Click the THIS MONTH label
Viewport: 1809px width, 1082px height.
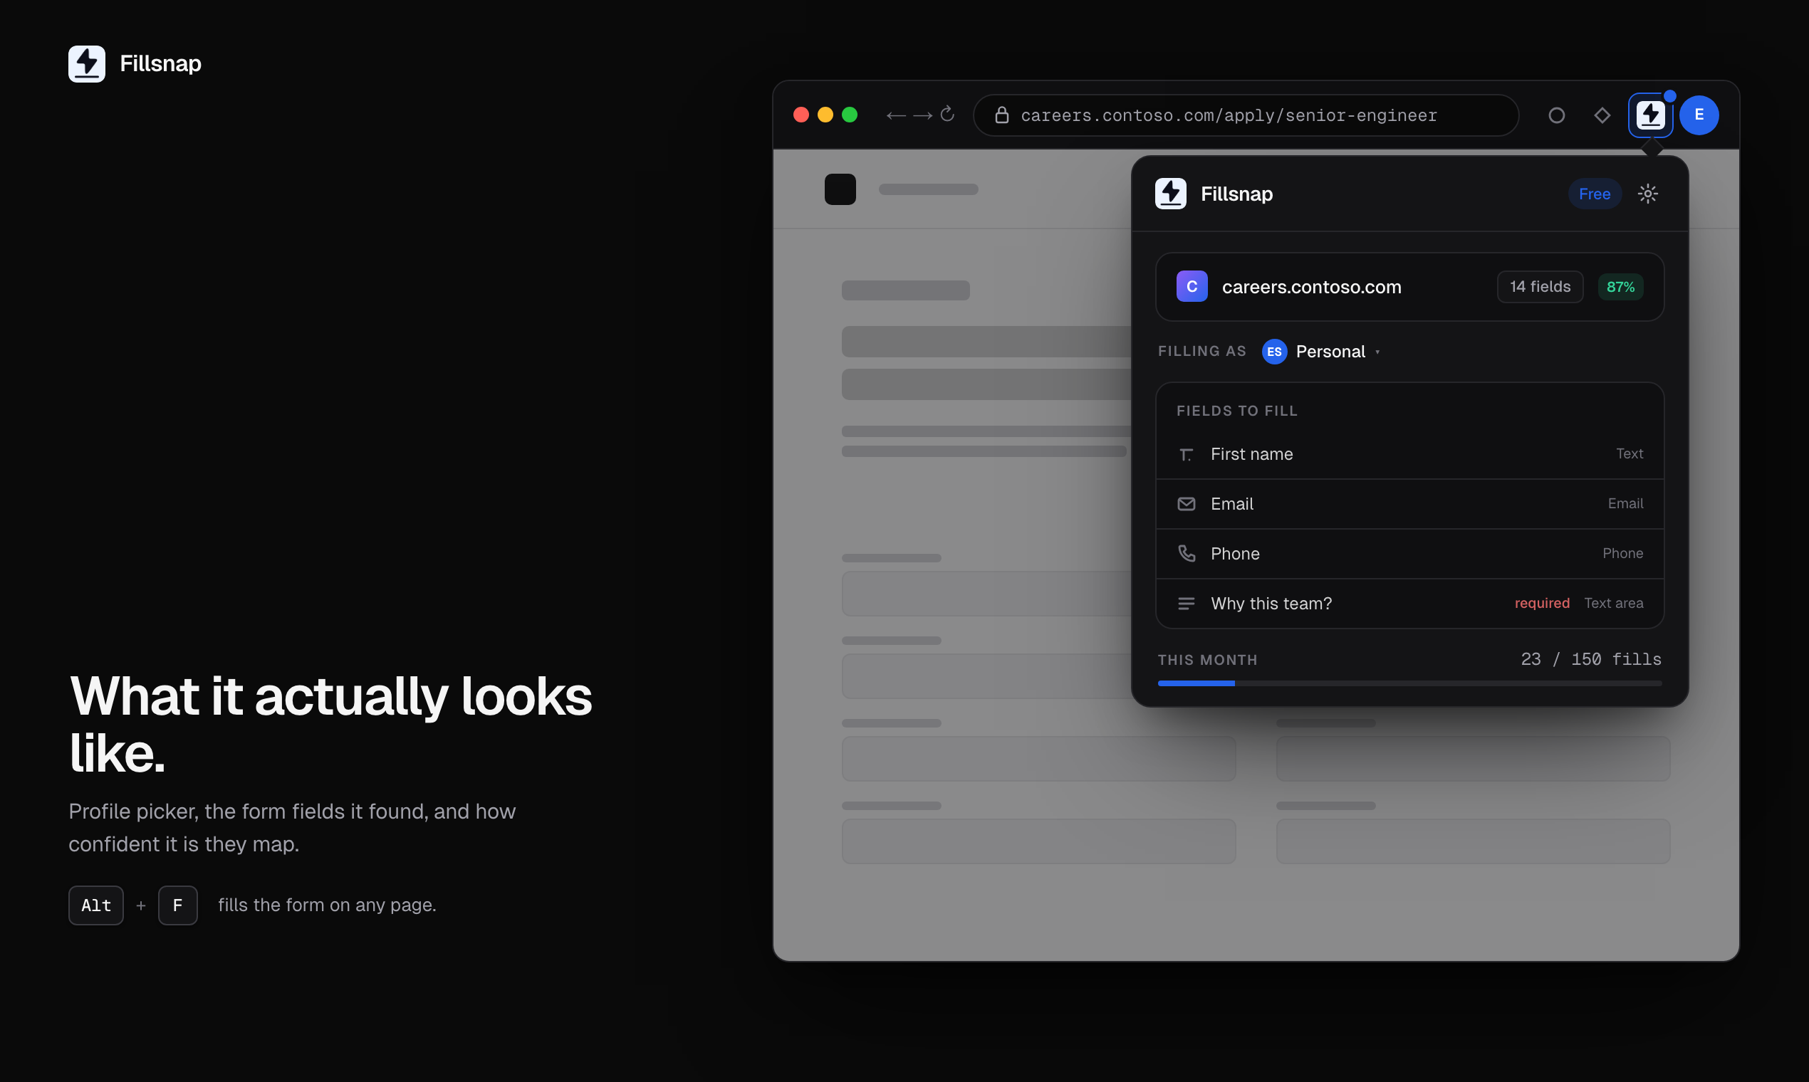pos(1207,660)
